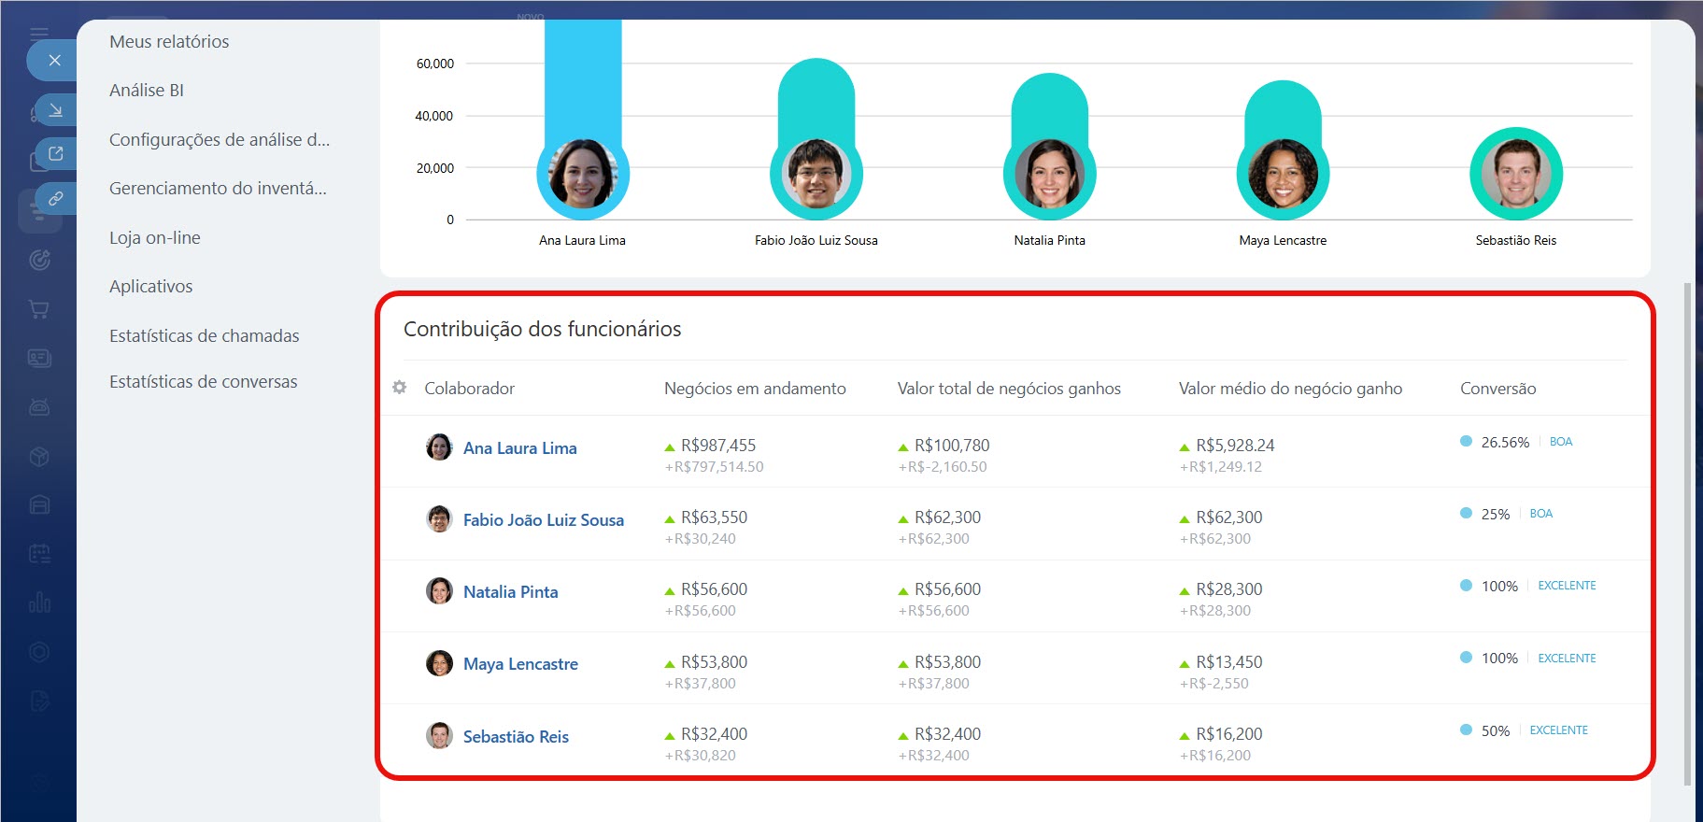Click the shopping cart sidebar icon

click(x=39, y=309)
